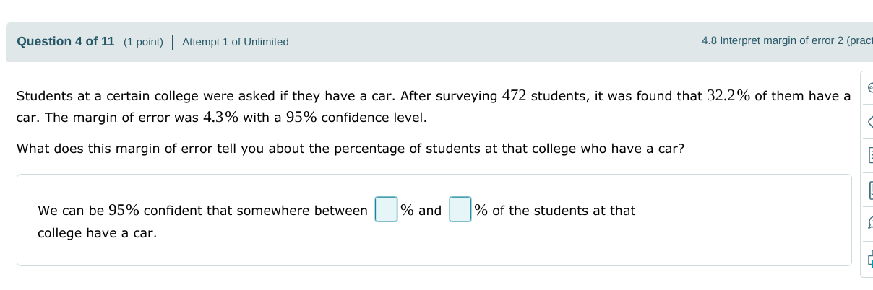Viewport: 873px width, 290px height.
Task: Click the bottom-most icon in right sidebar
Action: coord(869,258)
